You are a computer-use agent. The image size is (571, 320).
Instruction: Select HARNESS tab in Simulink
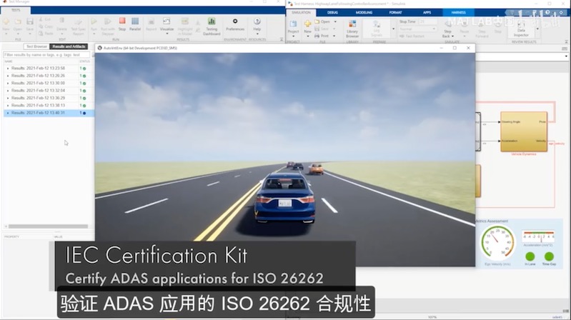458,12
